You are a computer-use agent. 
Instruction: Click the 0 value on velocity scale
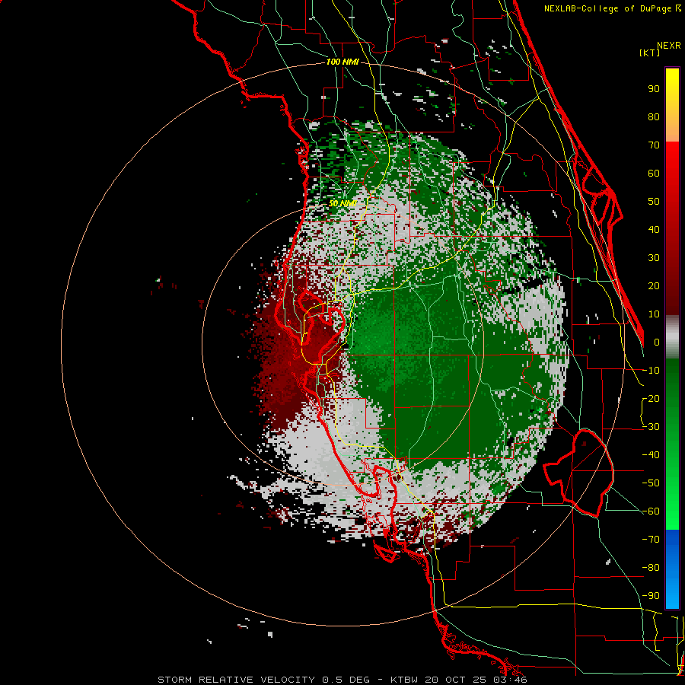[657, 342]
